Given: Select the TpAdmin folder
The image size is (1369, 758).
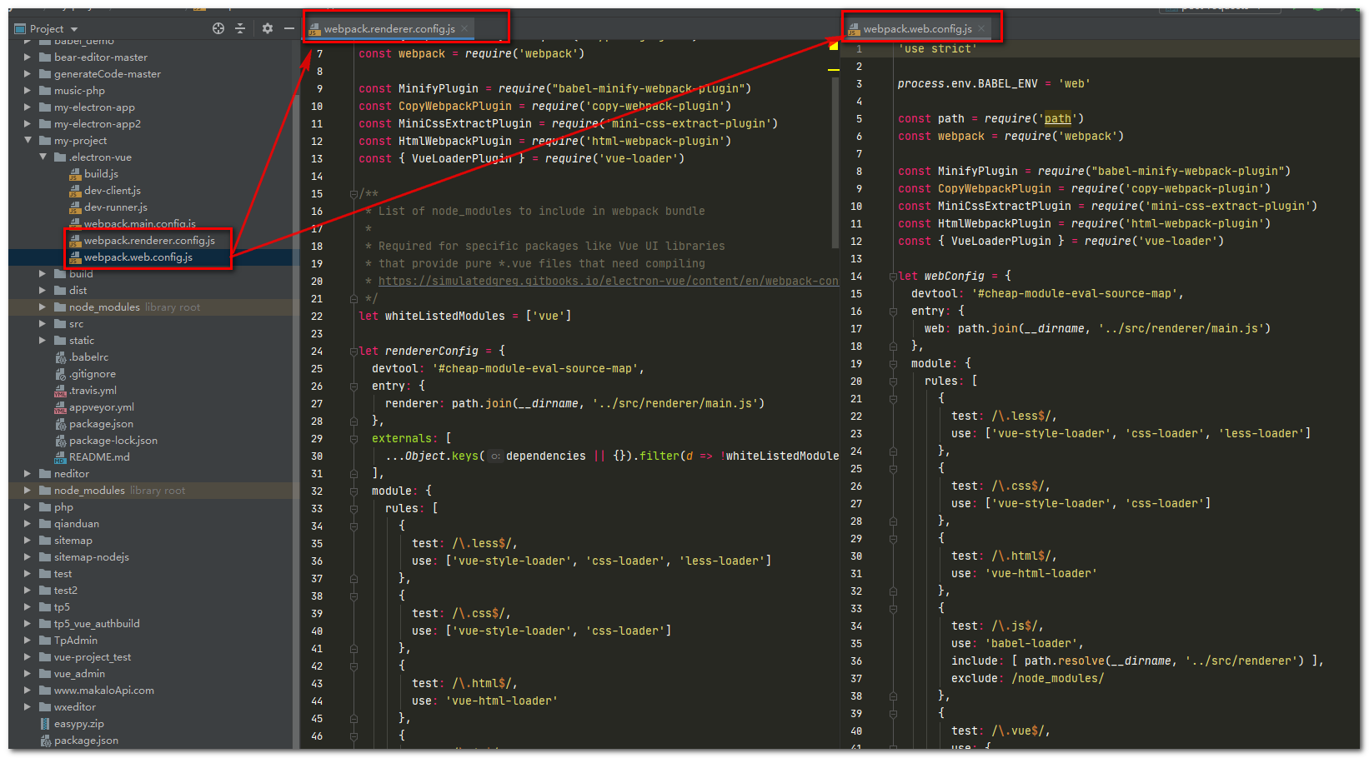Looking at the screenshot, I should click(75, 641).
